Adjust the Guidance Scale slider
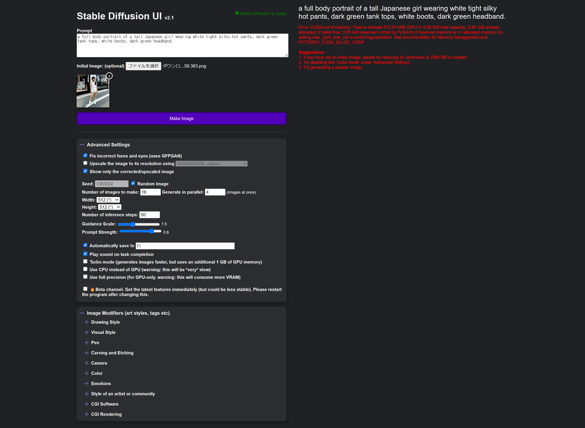This screenshot has height=428, width=585. pyautogui.click(x=133, y=224)
